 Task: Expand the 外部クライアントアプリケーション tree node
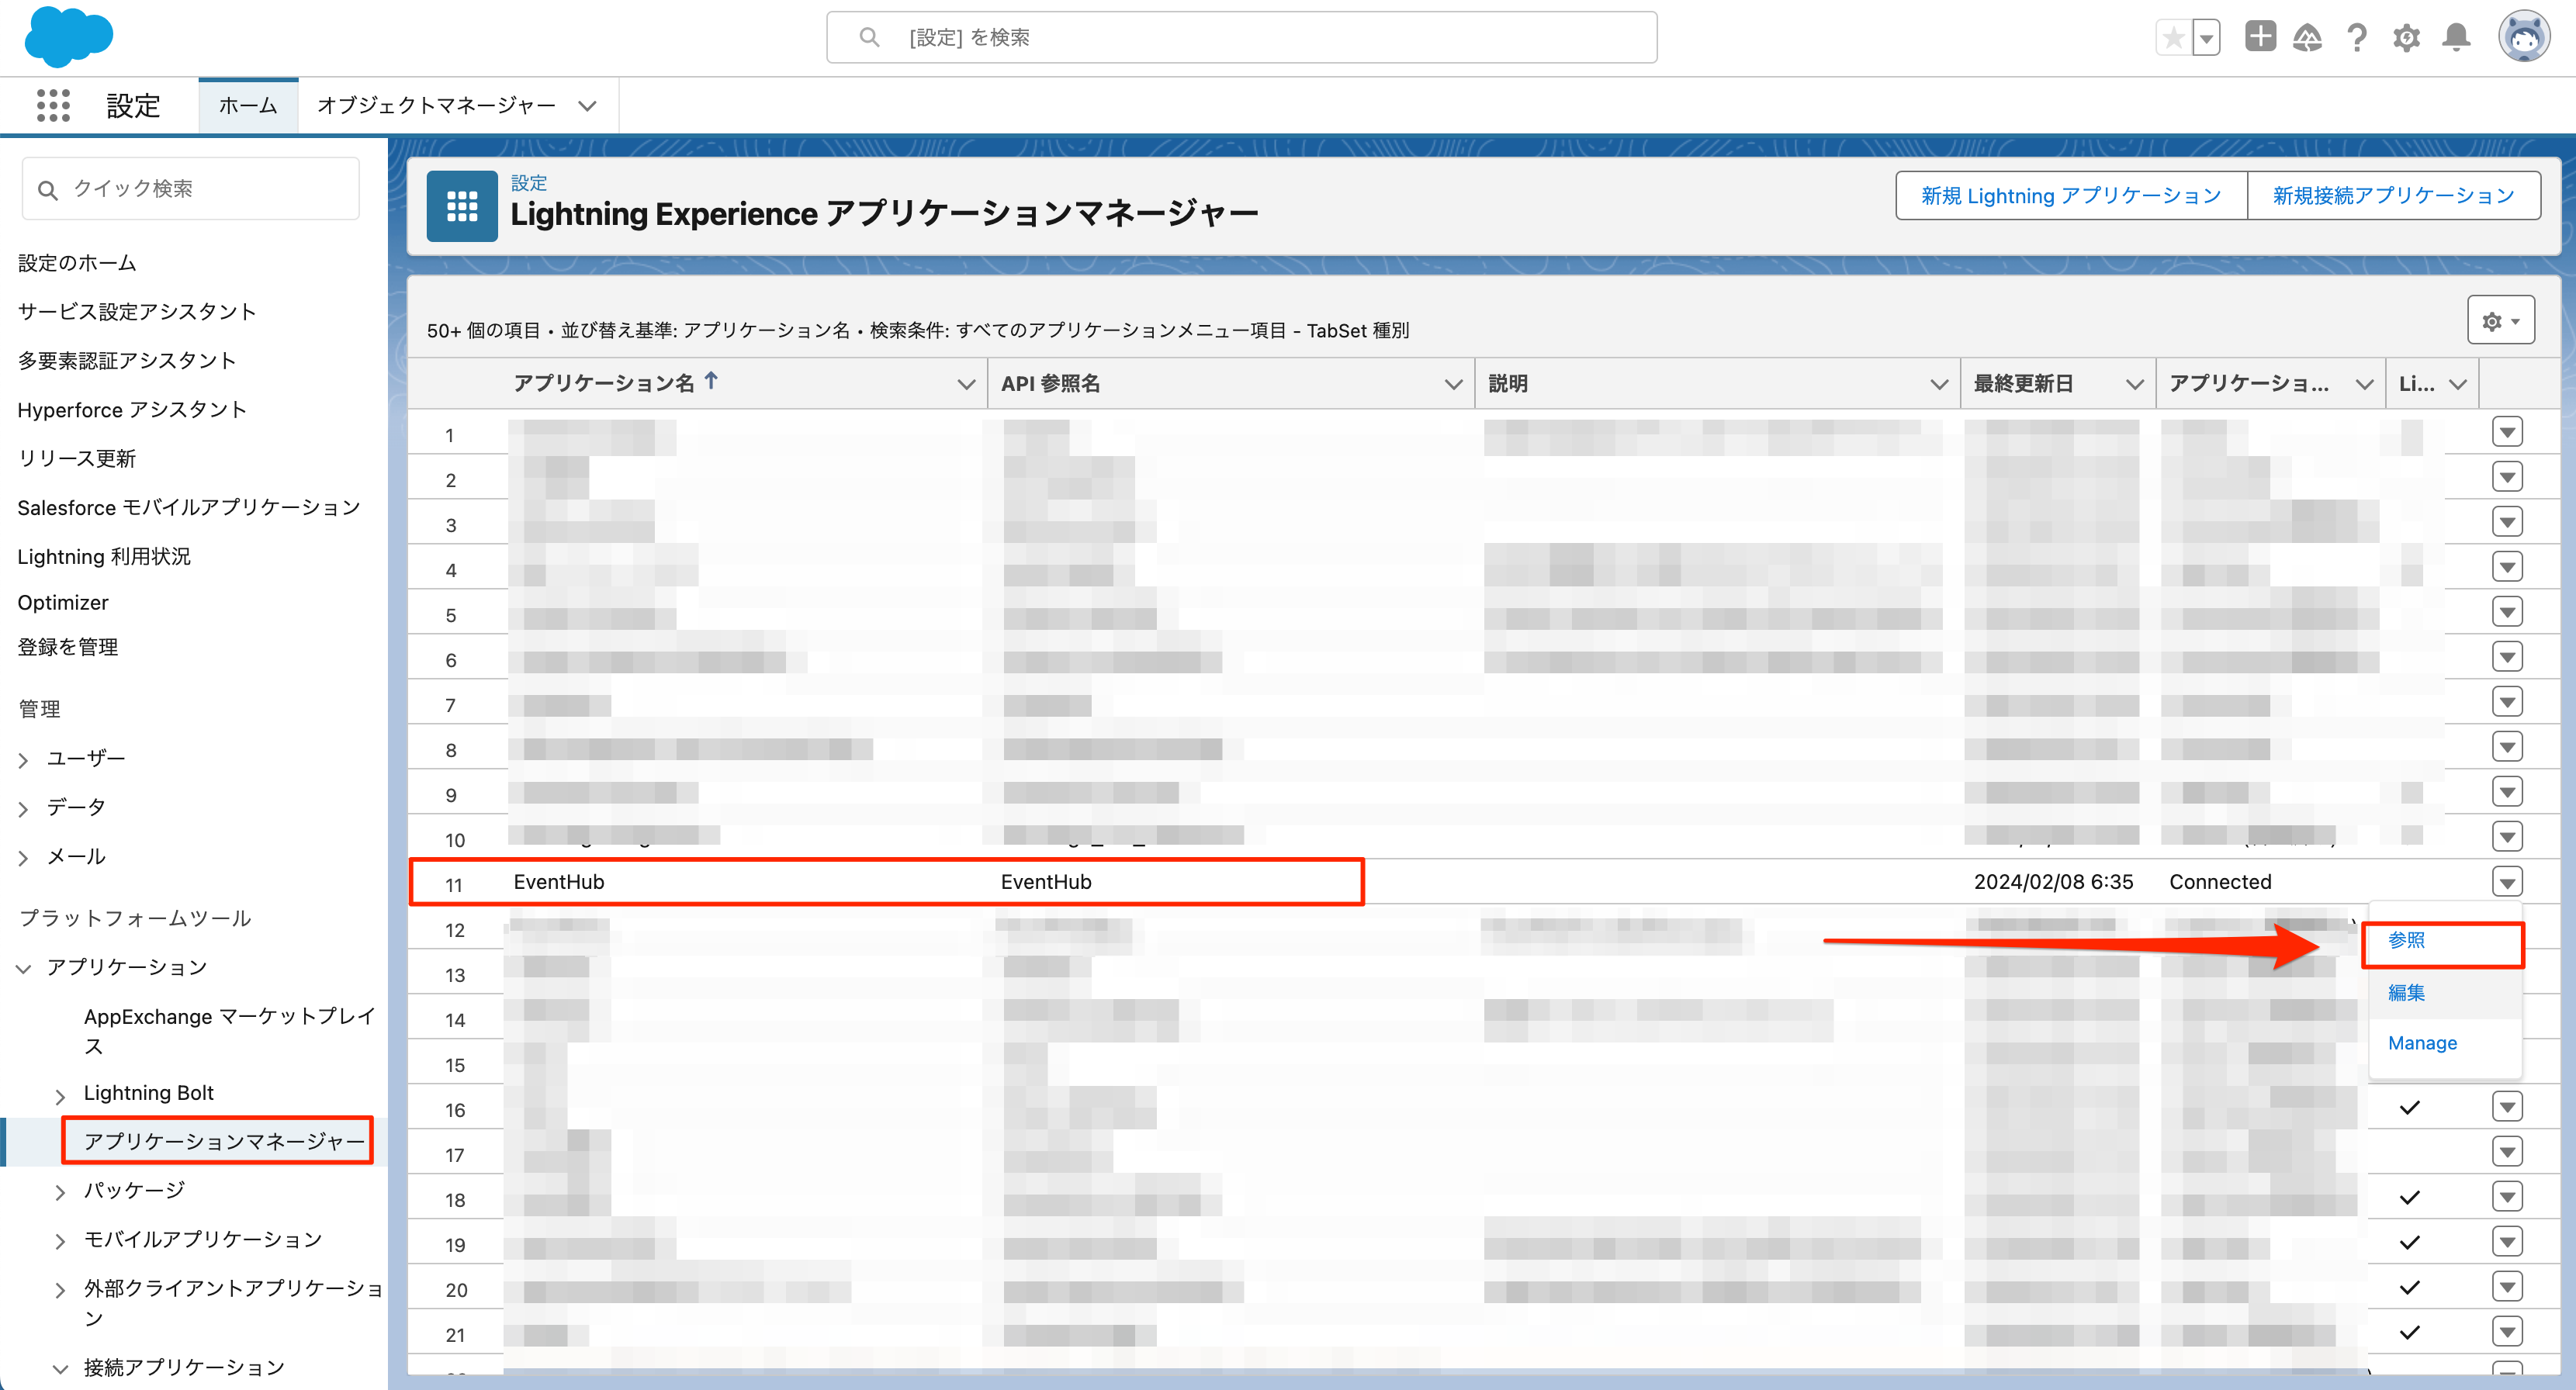(60, 1291)
